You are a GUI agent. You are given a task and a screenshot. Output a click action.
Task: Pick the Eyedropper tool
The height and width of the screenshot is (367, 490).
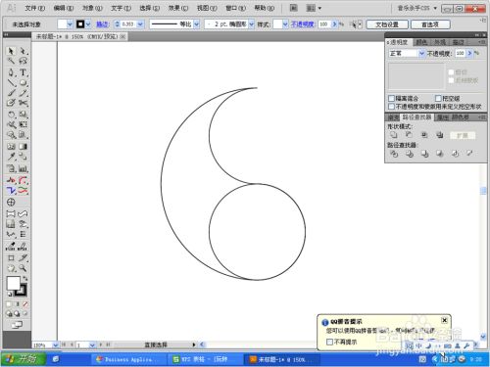point(11,157)
